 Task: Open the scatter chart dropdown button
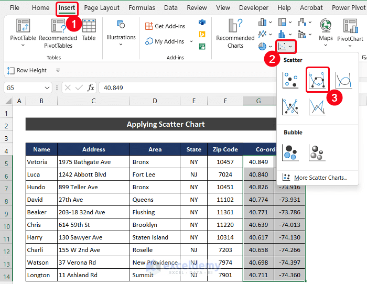286,47
